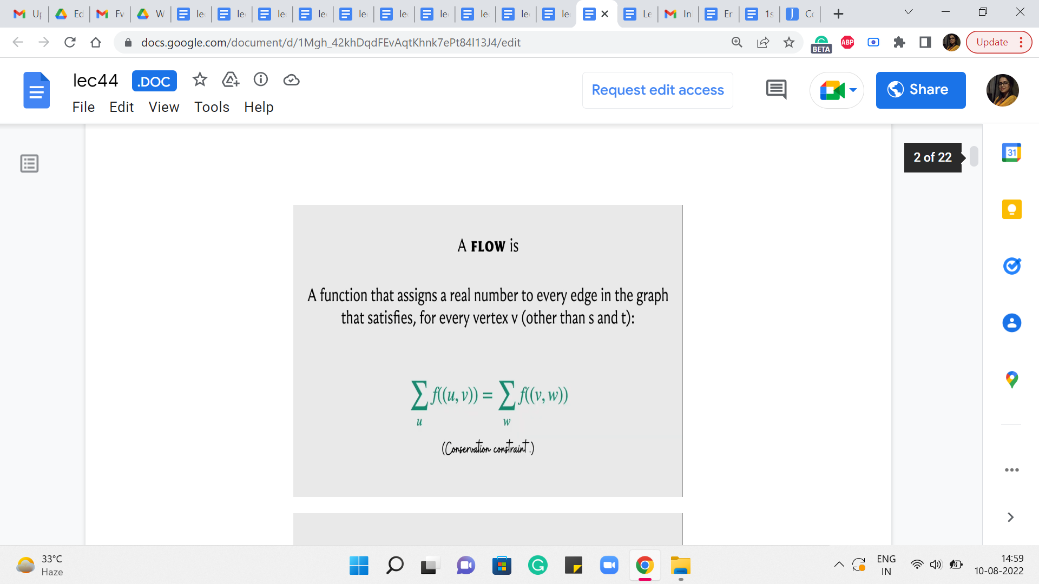
Task: Star this document
Action: (200, 80)
